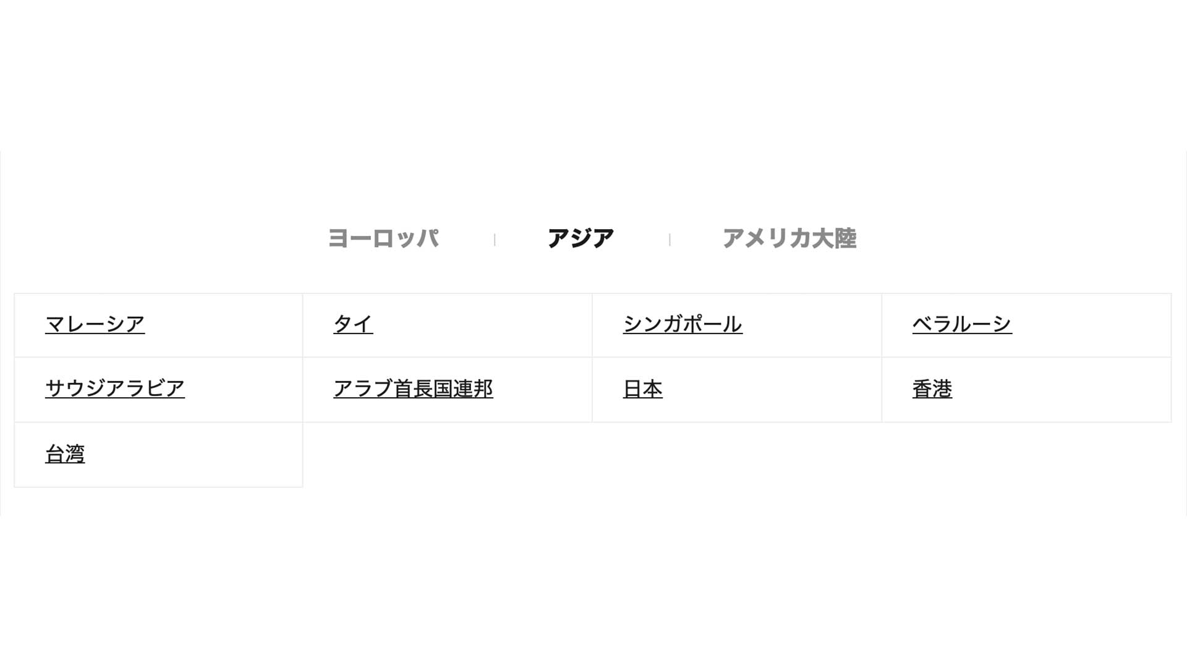Open the 台湾 link
This screenshot has width=1187, height=667.
pyautogui.click(x=65, y=455)
